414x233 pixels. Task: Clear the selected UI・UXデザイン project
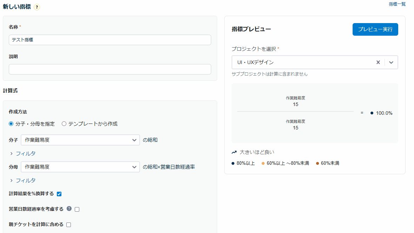tap(378, 62)
